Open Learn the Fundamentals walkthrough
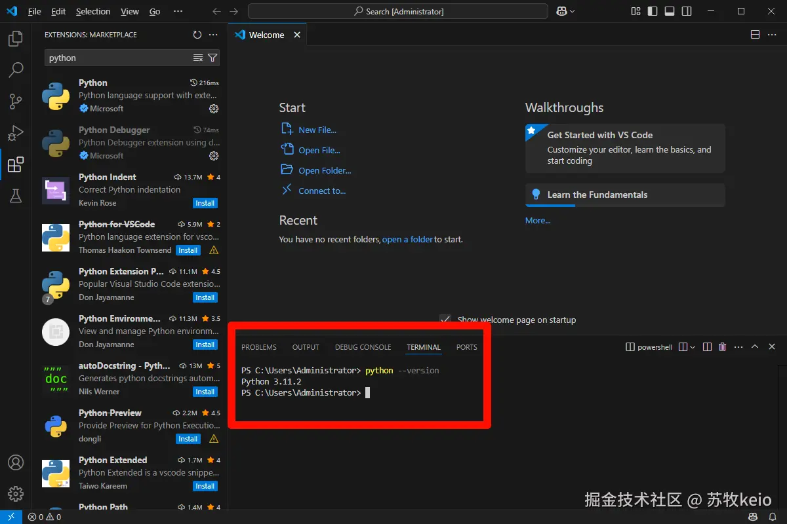This screenshot has width=787, height=524. 625,195
